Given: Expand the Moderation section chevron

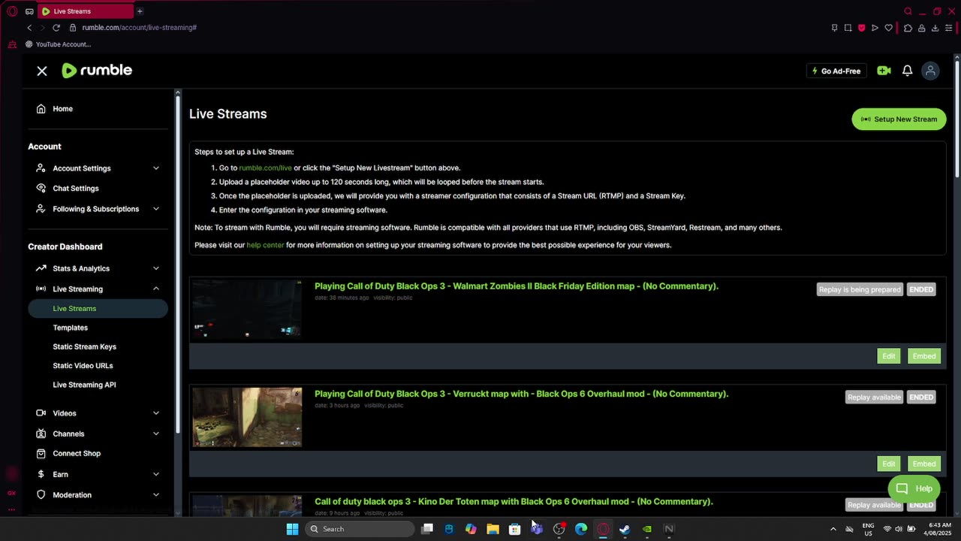Looking at the screenshot, I should [x=156, y=494].
